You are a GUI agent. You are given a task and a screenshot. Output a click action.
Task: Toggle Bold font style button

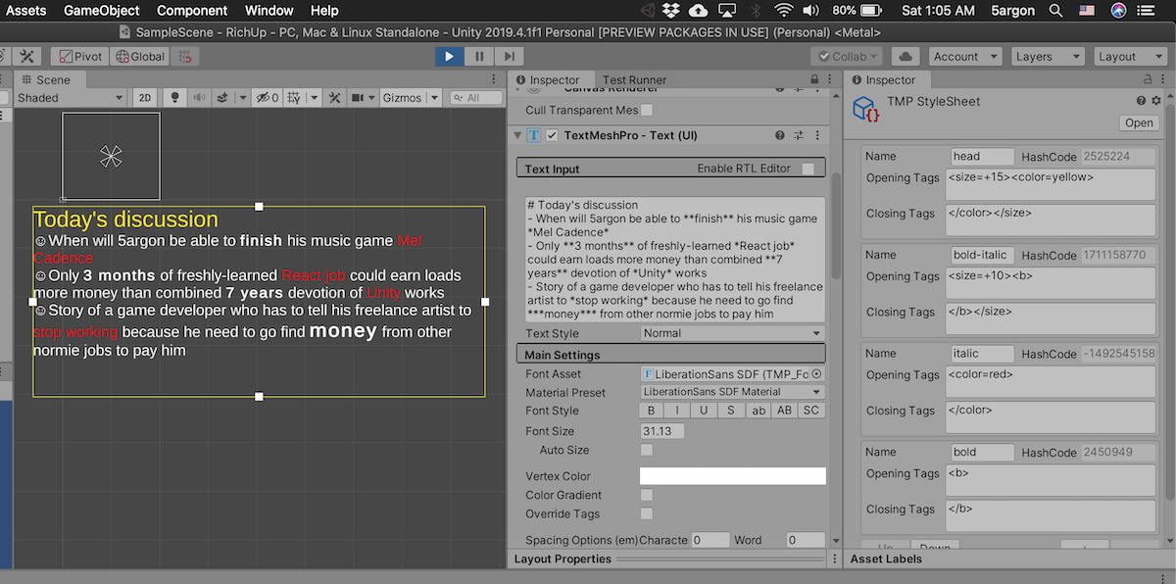(651, 411)
